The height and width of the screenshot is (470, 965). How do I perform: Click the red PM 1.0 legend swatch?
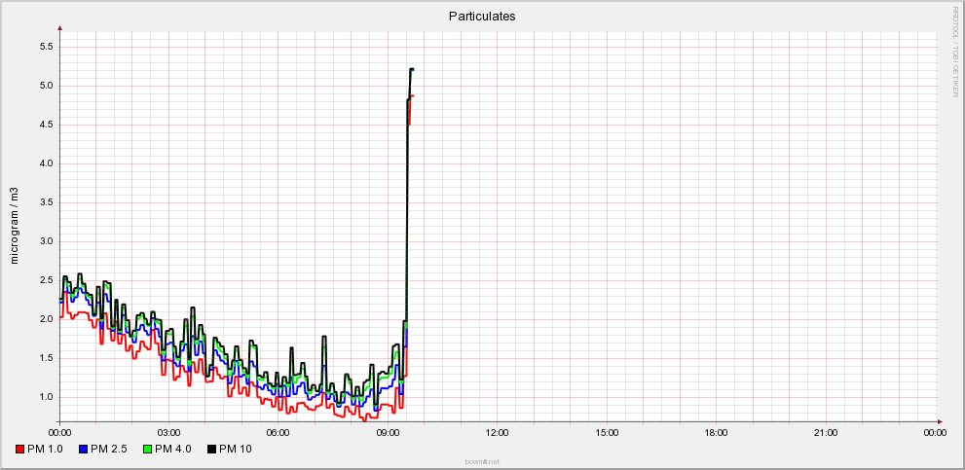tap(20, 449)
